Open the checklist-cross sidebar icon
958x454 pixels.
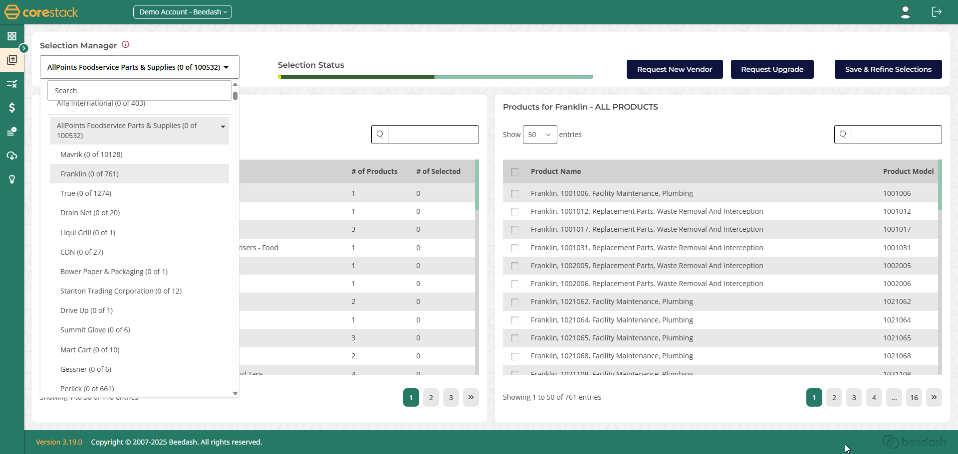click(12, 84)
